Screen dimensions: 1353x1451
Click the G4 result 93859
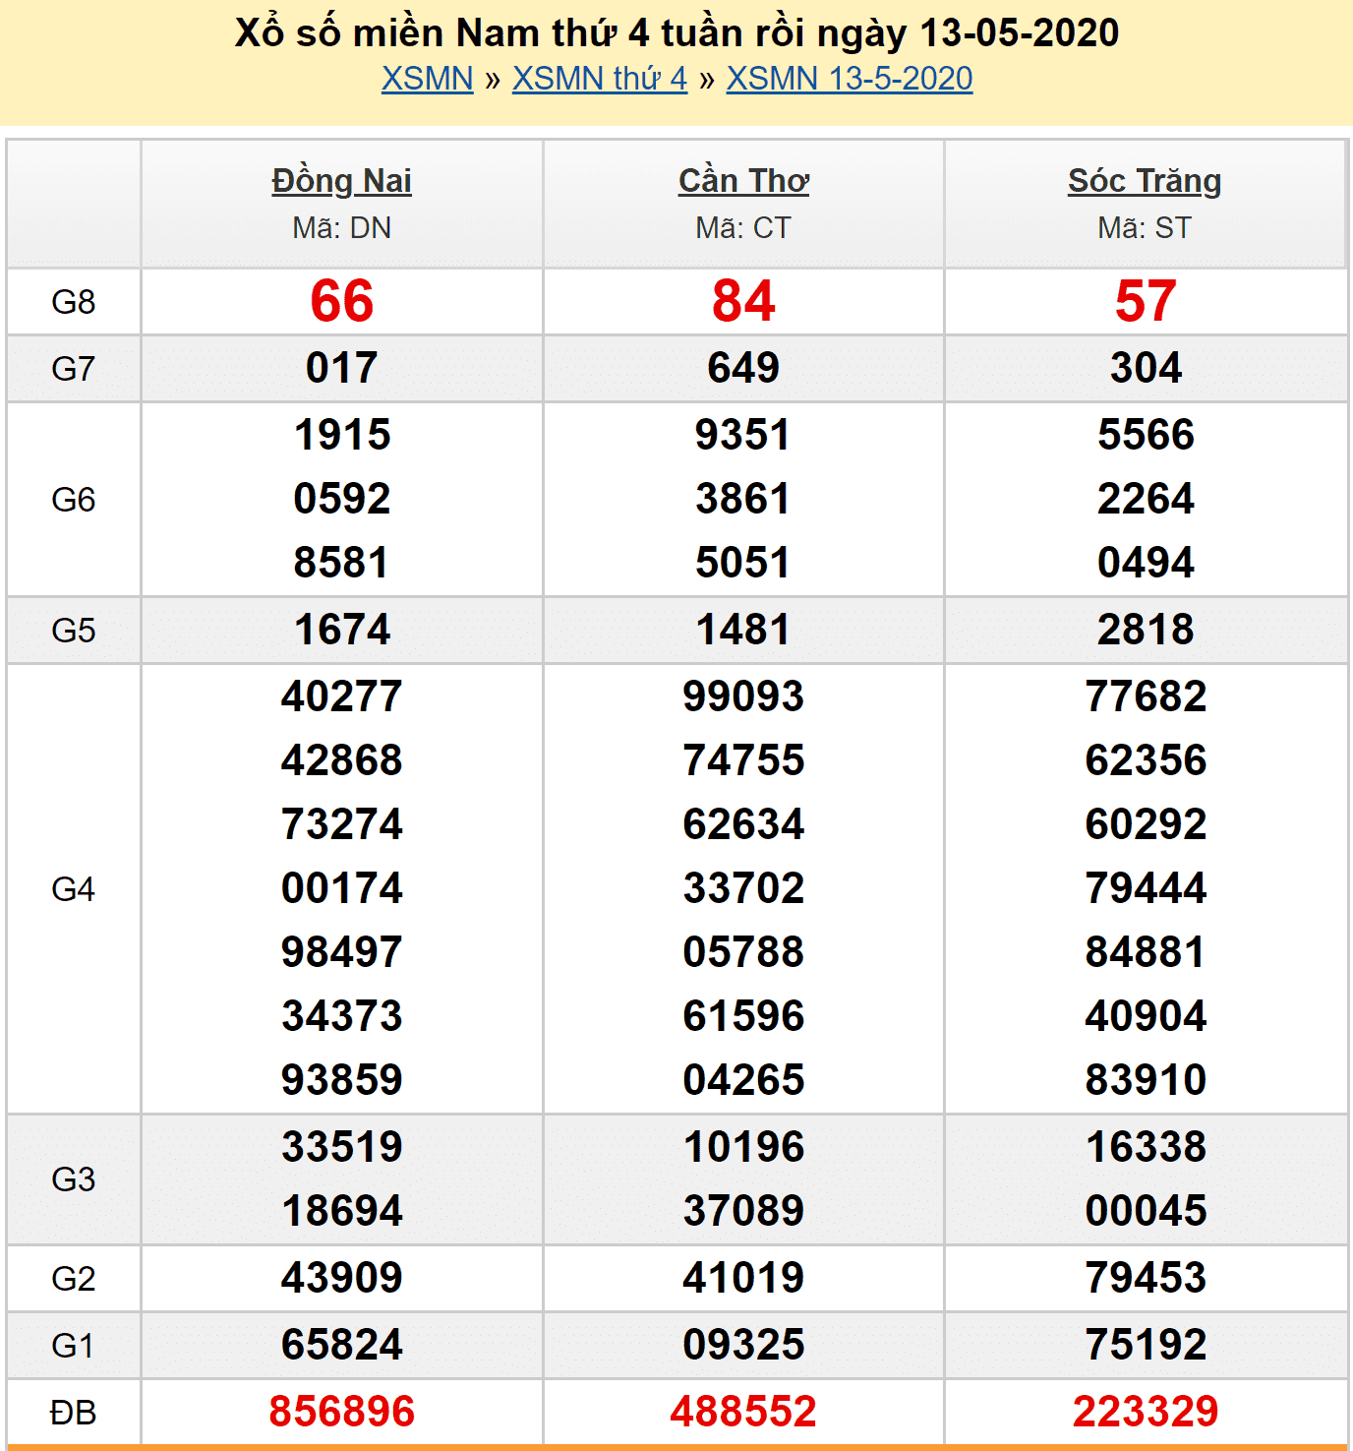pyautogui.click(x=342, y=1080)
